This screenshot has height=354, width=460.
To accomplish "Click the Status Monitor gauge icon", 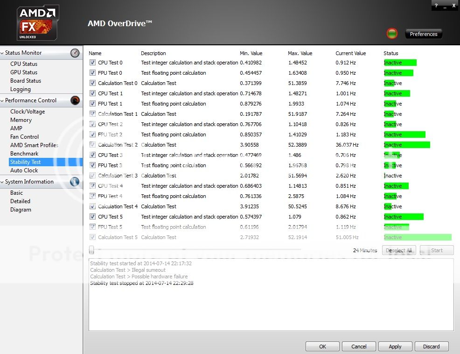I will (75, 53).
